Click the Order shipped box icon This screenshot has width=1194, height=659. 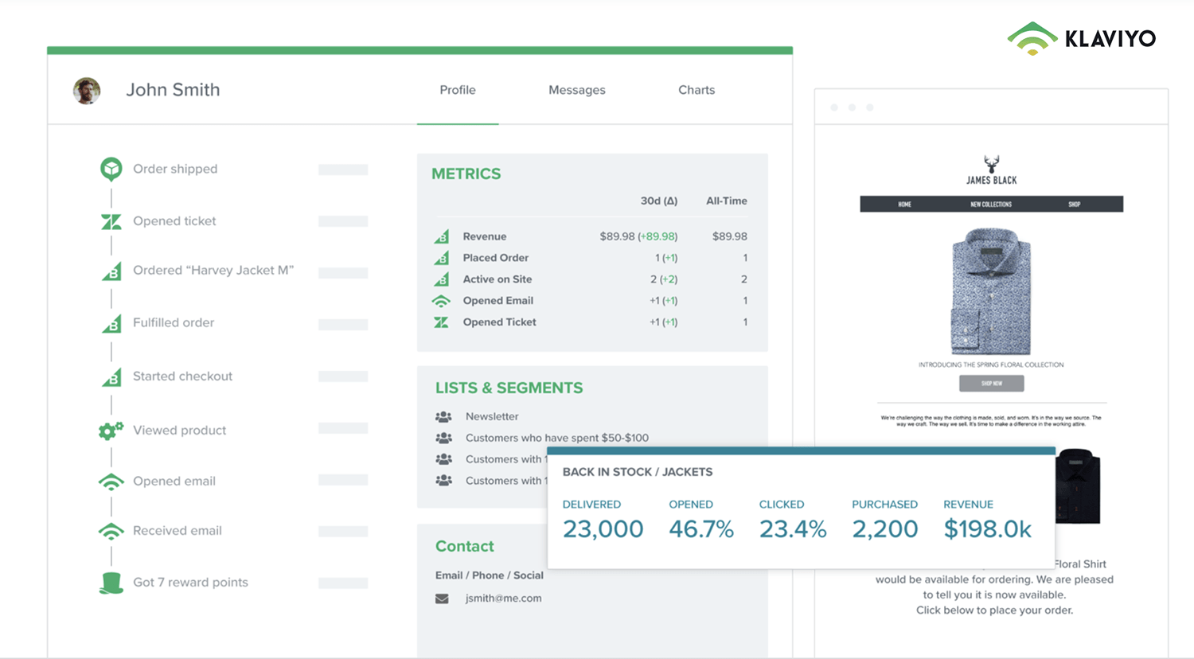click(111, 169)
